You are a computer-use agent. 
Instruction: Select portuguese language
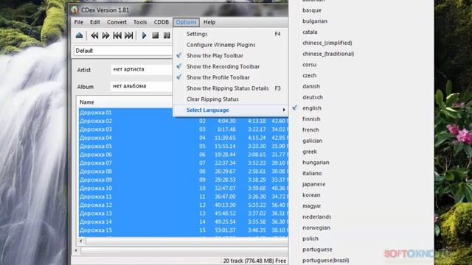[317, 250]
